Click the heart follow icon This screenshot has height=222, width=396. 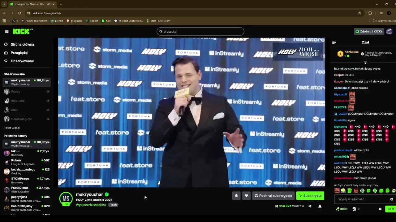coord(246,196)
